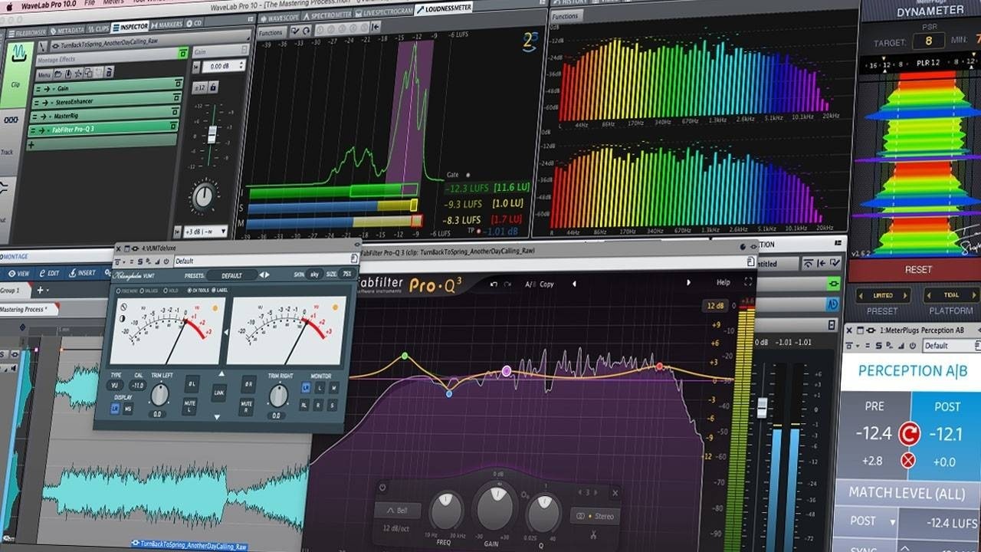Click Copy in Pro-Q 3 toolbar

(x=546, y=284)
